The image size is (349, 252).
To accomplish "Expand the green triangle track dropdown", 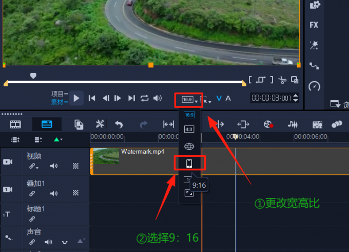I will 58,139.
